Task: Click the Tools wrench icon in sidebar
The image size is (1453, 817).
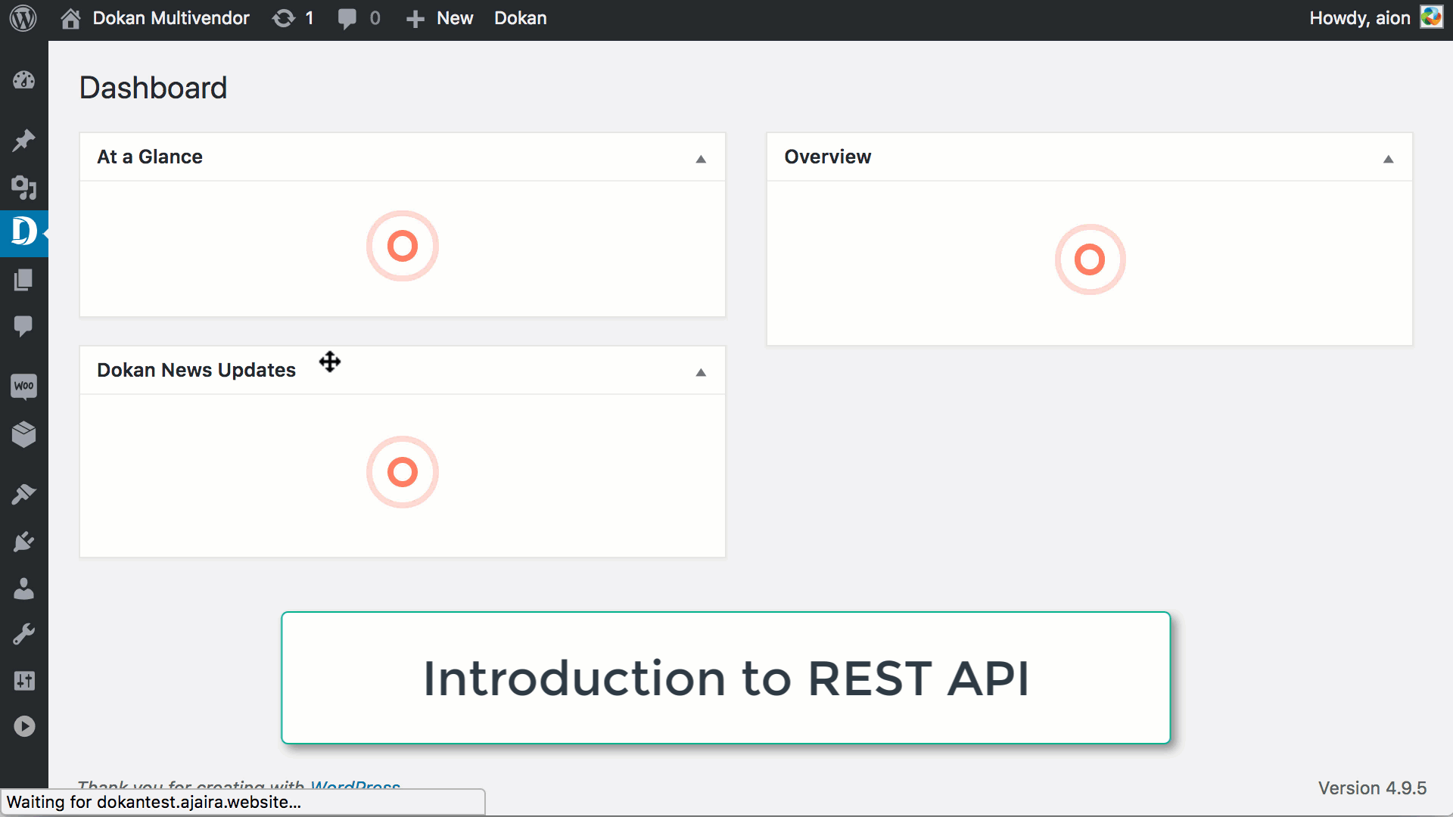Action: (x=24, y=635)
